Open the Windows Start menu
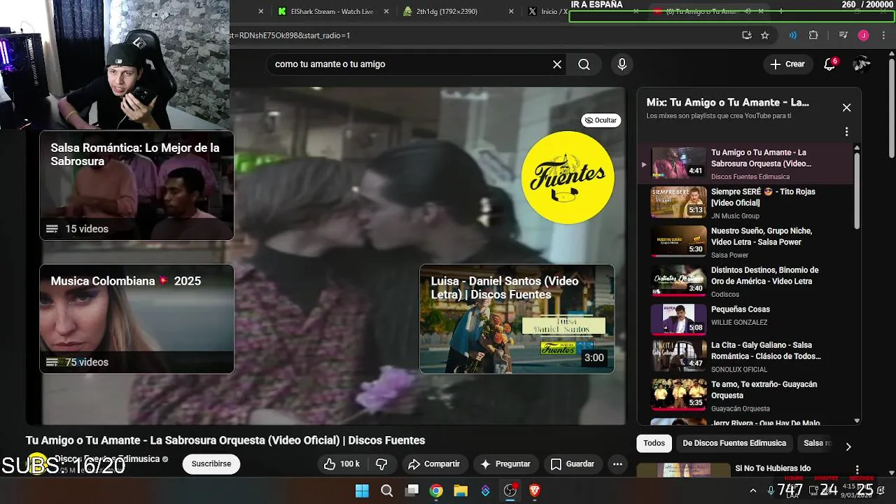The image size is (896, 504). pos(362,491)
